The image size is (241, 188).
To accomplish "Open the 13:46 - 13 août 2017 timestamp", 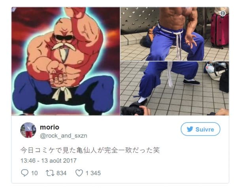I will tap(49, 161).
